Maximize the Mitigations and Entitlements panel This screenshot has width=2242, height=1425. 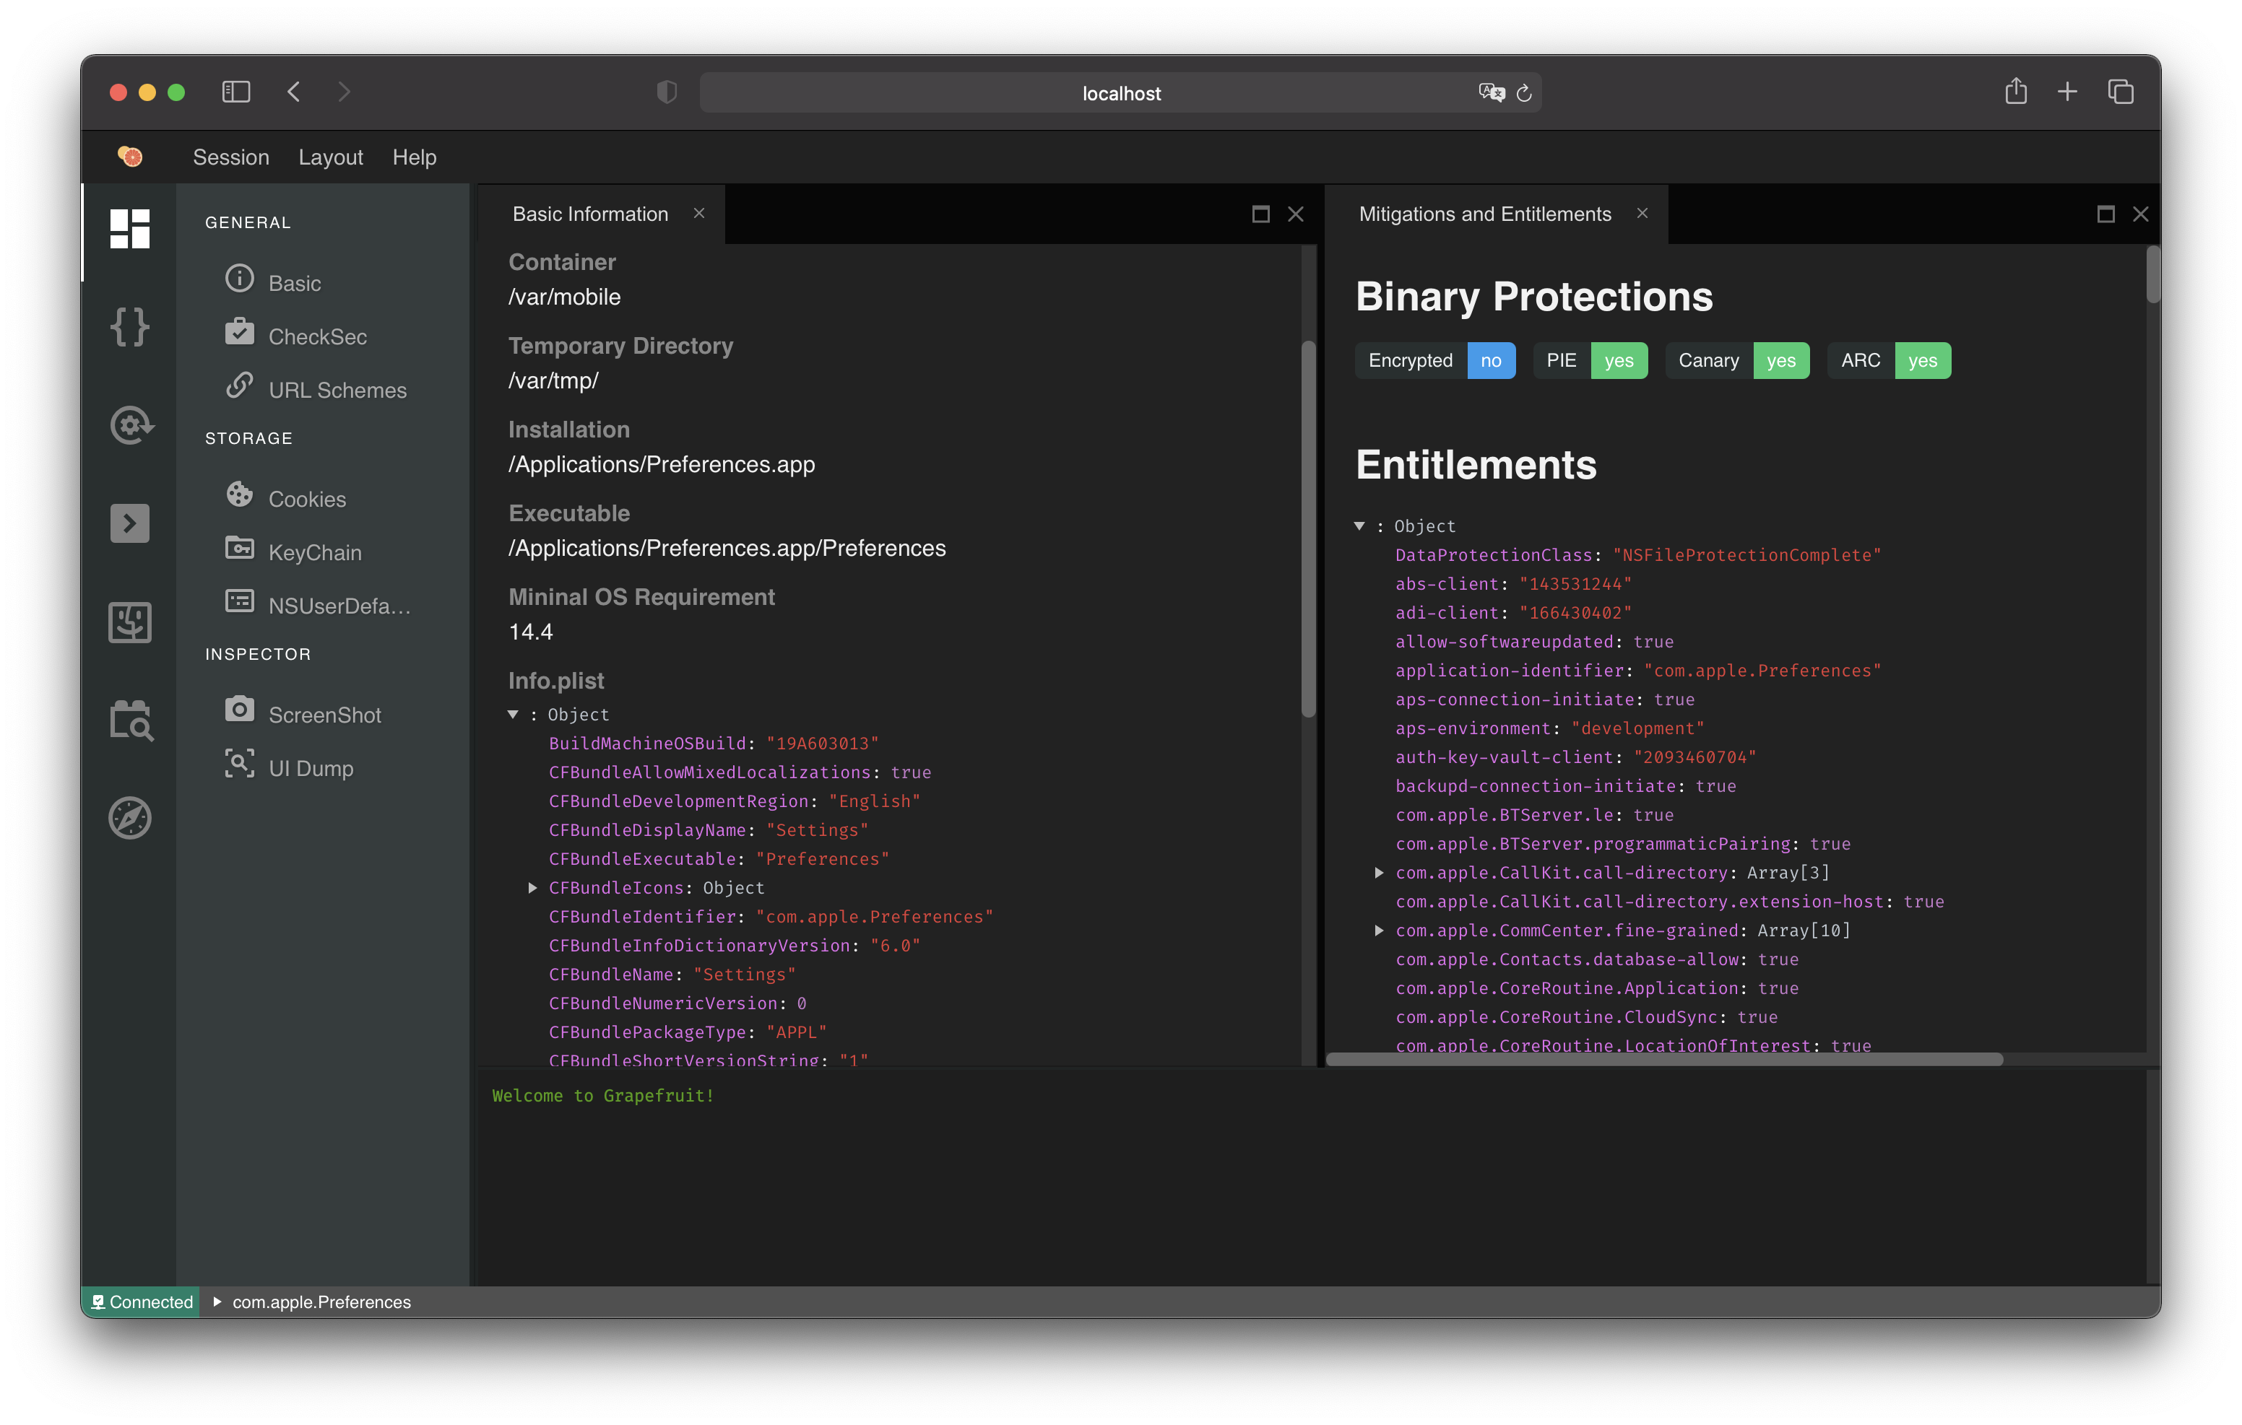2105,214
